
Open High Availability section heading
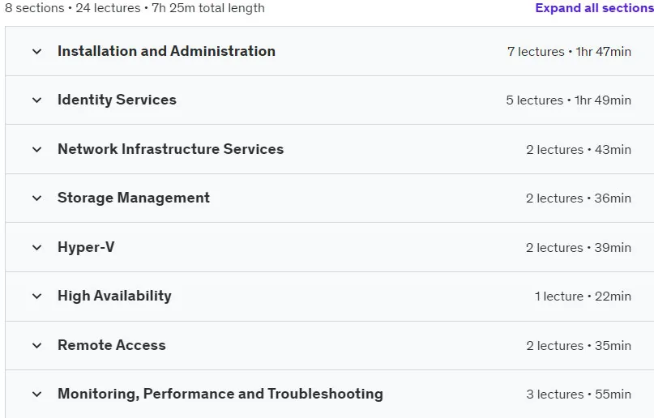[114, 296]
